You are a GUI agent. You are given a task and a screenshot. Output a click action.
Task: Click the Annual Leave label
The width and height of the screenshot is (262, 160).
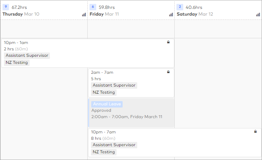click(107, 104)
